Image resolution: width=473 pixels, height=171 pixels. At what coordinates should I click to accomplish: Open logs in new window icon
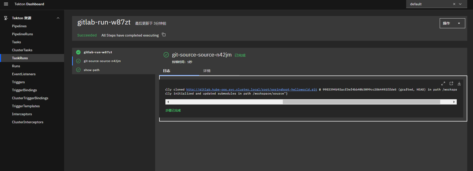(x=451, y=83)
